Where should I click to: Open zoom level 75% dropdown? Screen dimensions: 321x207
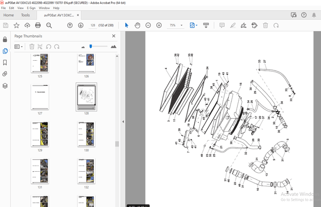click(x=181, y=25)
